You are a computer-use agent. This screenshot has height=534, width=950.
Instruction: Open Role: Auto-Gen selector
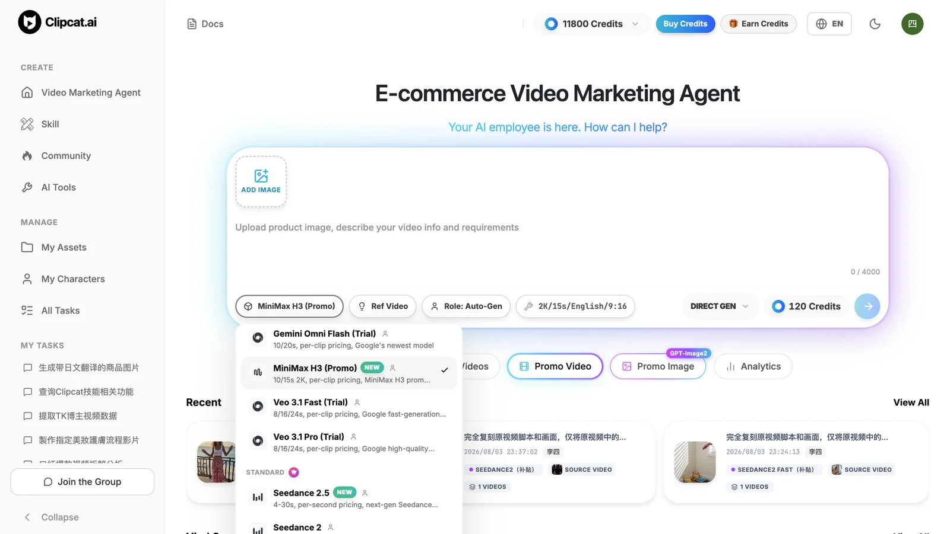(x=466, y=306)
